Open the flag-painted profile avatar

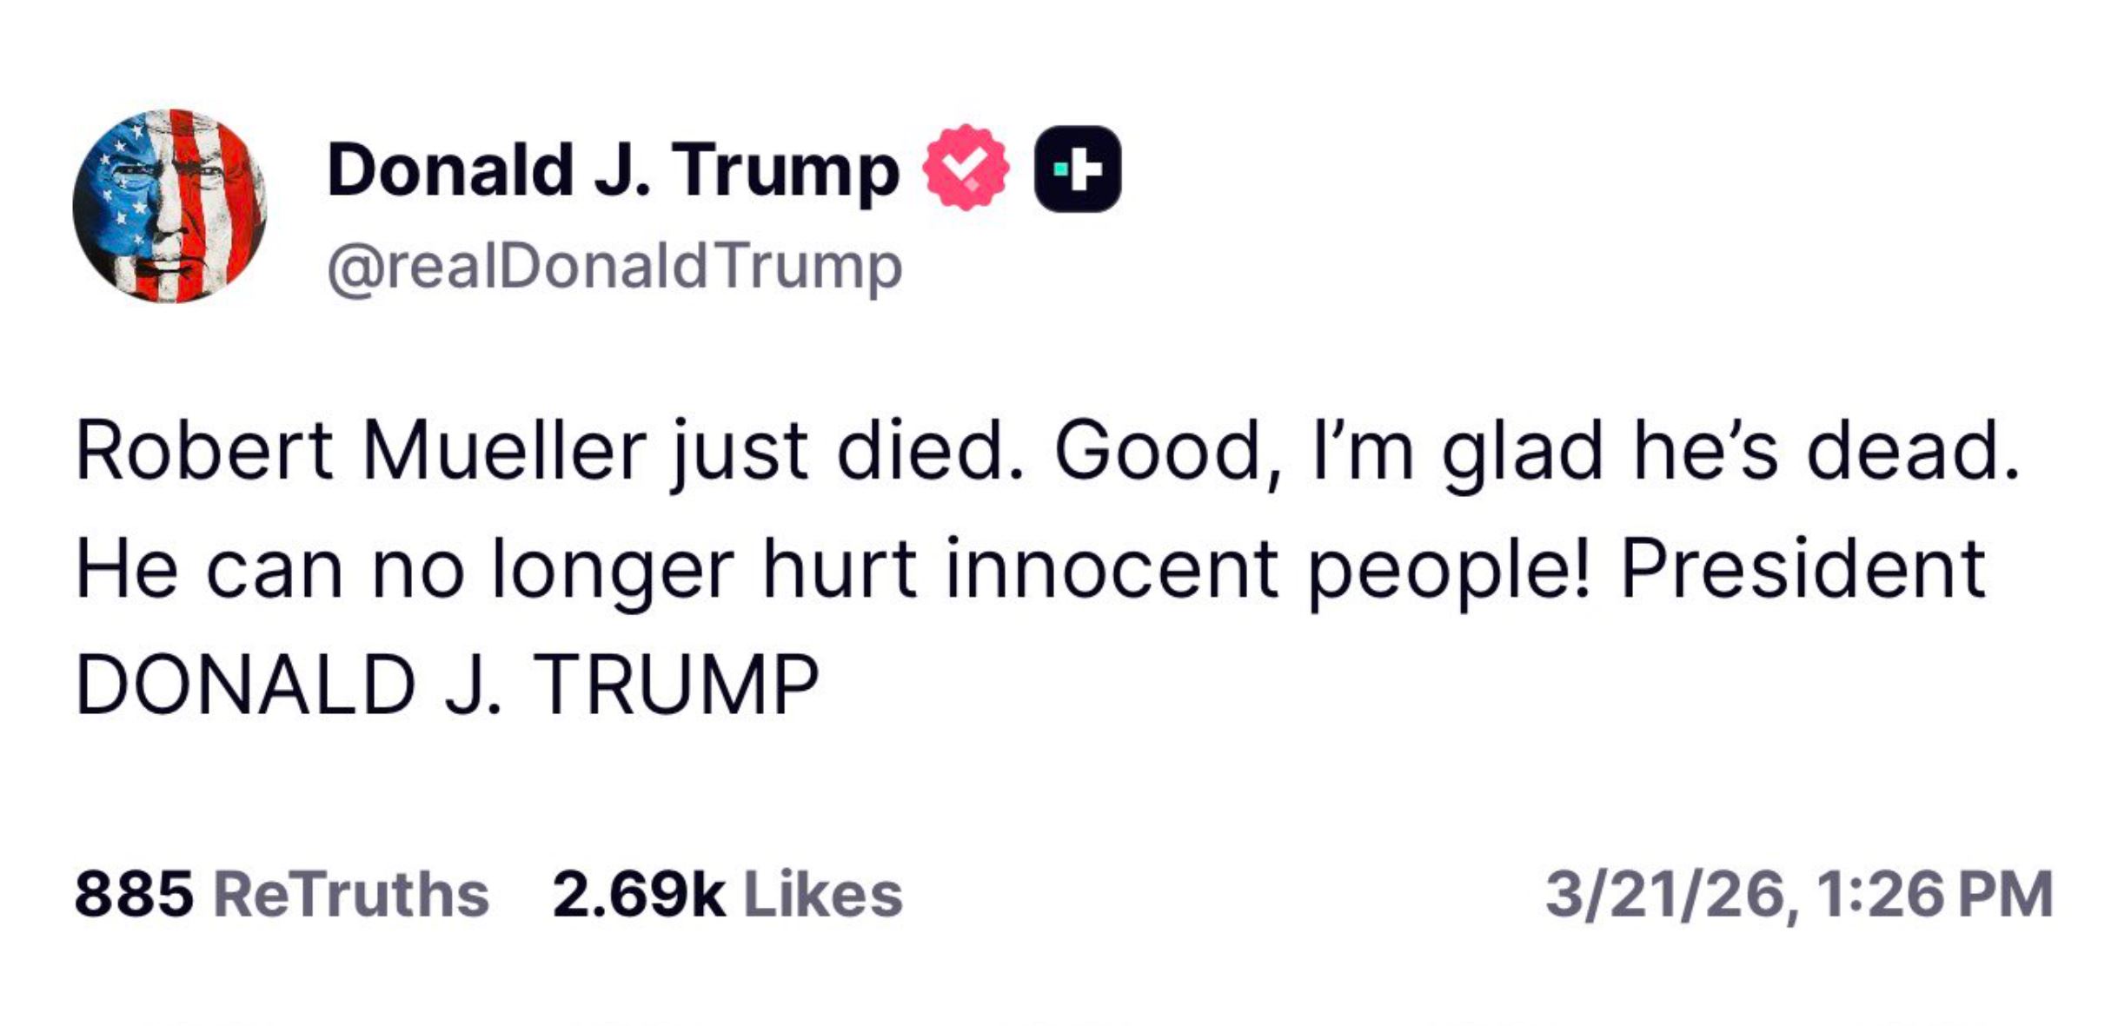click(169, 206)
